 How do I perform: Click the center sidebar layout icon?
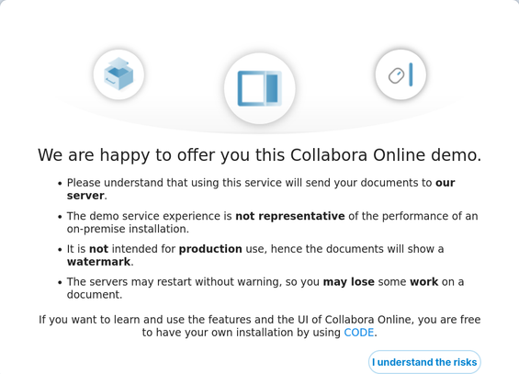(259, 88)
